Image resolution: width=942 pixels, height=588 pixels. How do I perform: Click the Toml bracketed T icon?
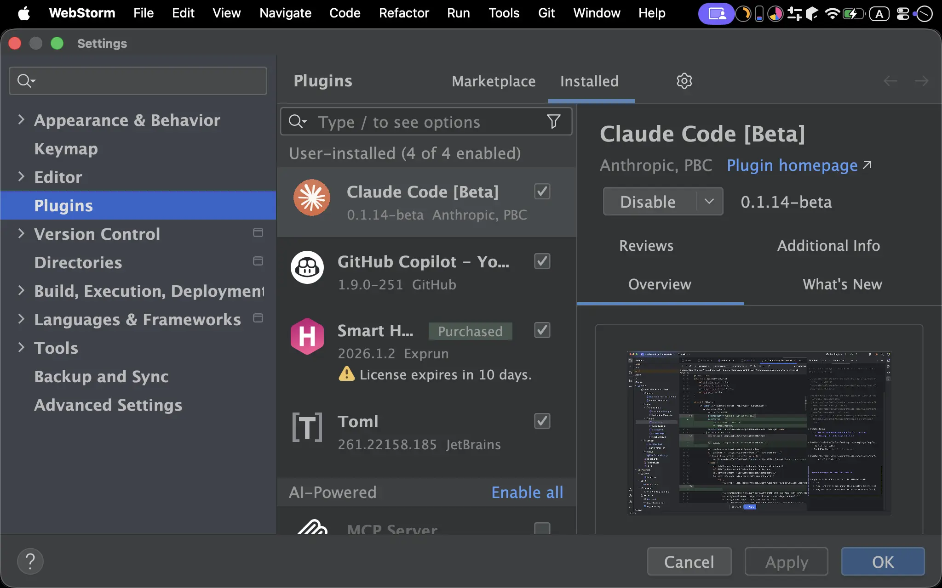coord(307,427)
